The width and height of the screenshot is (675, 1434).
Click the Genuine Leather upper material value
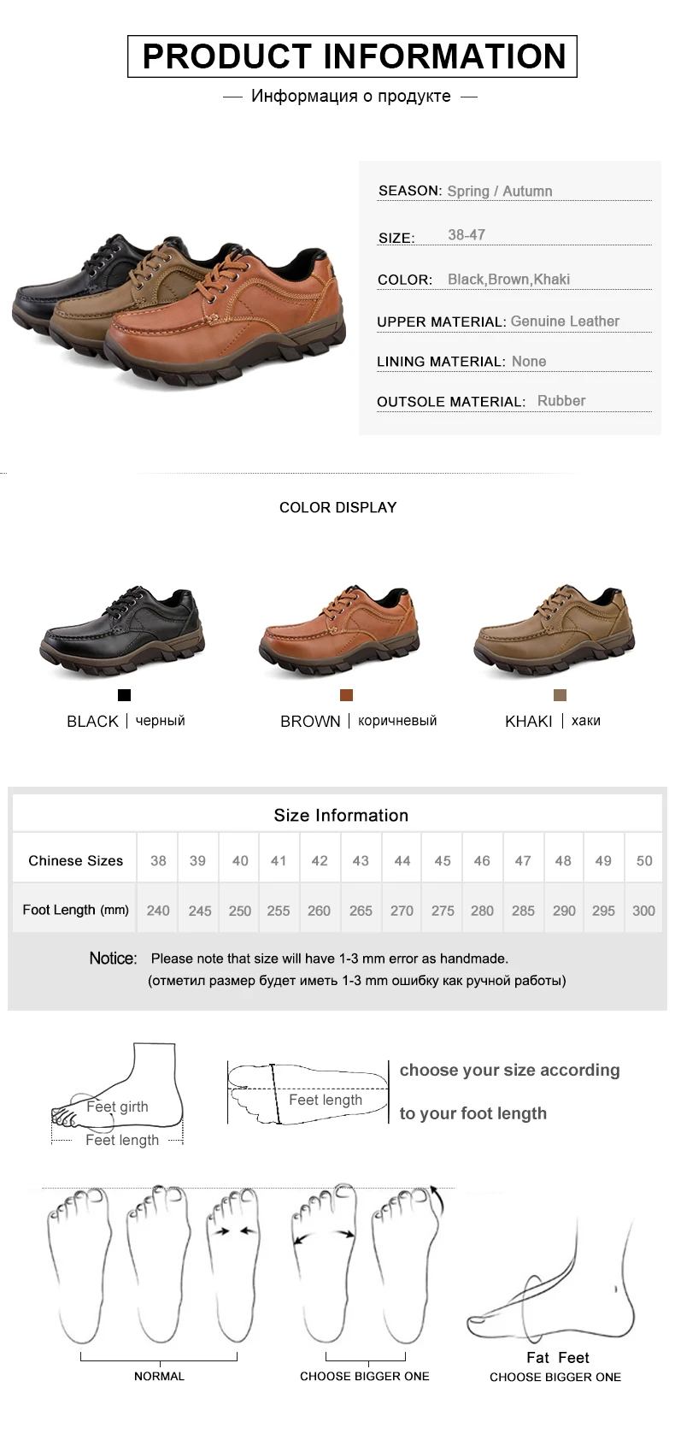pyautogui.click(x=565, y=321)
